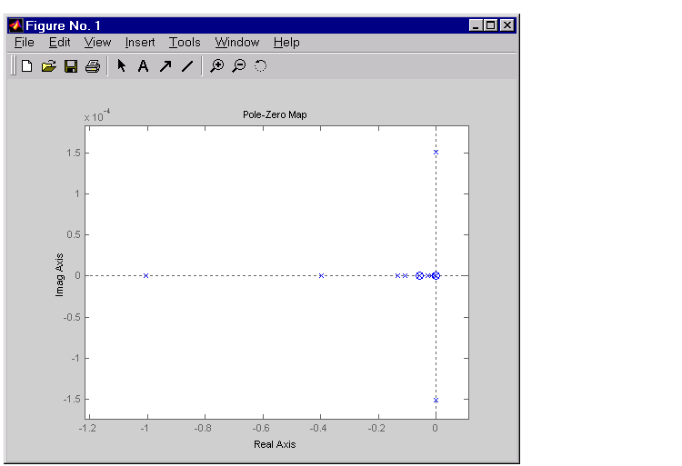Click the Help menu

point(286,43)
